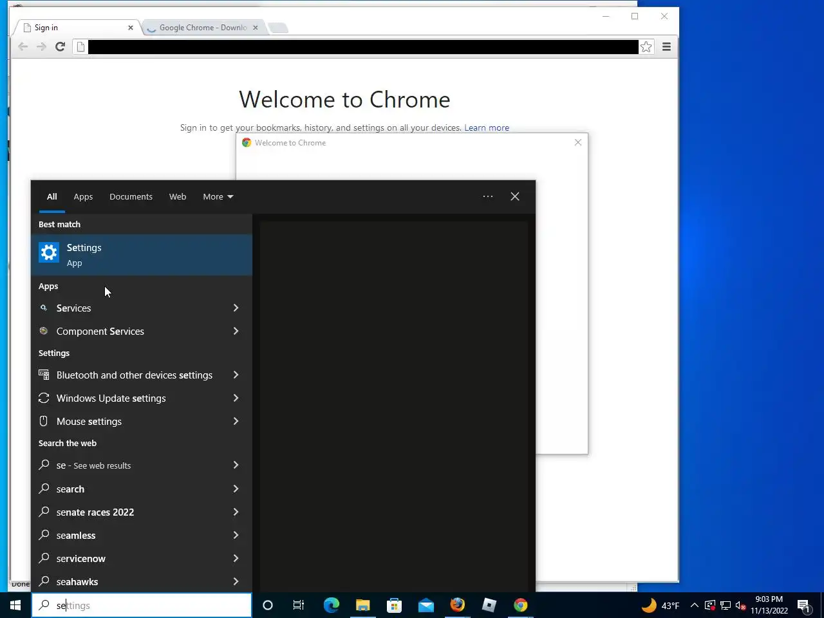Open Mail app from taskbar

pyautogui.click(x=426, y=605)
